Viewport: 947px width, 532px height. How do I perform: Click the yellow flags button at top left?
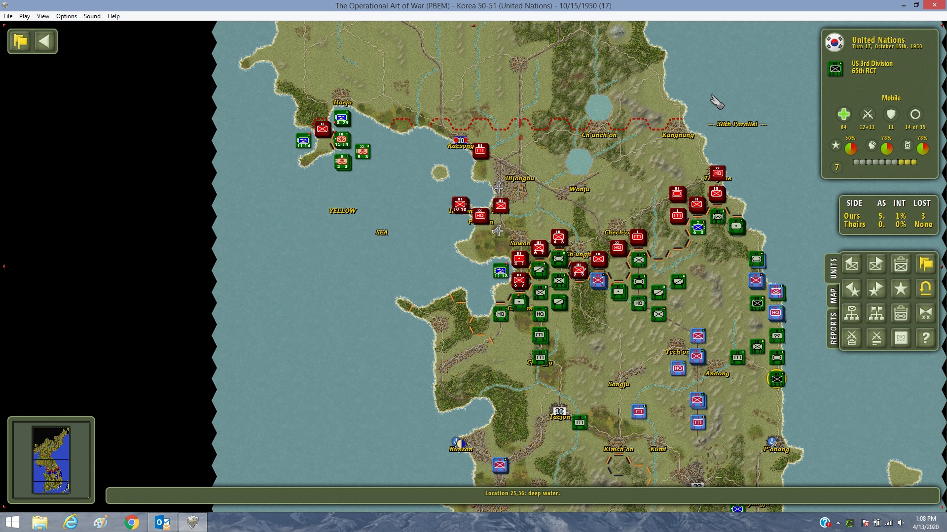[x=21, y=41]
